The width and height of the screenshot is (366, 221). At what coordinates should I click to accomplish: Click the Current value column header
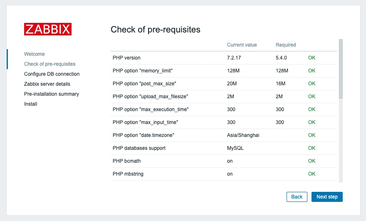pos(242,45)
